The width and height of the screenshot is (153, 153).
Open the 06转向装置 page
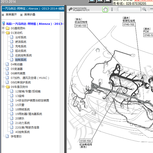click(18, 73)
